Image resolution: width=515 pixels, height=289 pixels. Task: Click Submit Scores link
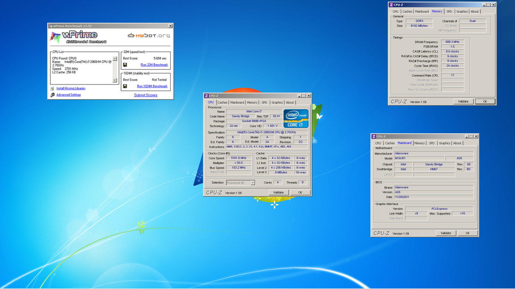pyautogui.click(x=146, y=95)
